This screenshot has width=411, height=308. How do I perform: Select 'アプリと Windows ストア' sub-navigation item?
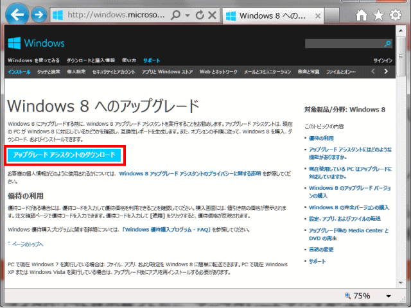167,72
